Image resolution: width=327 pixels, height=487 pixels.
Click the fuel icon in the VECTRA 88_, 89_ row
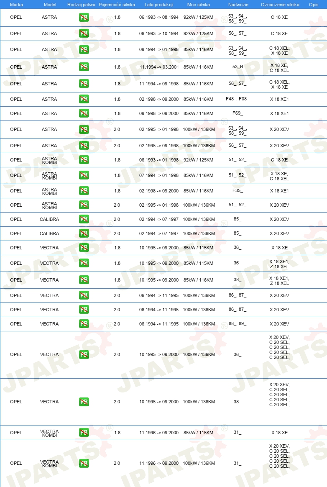pyautogui.click(x=84, y=324)
